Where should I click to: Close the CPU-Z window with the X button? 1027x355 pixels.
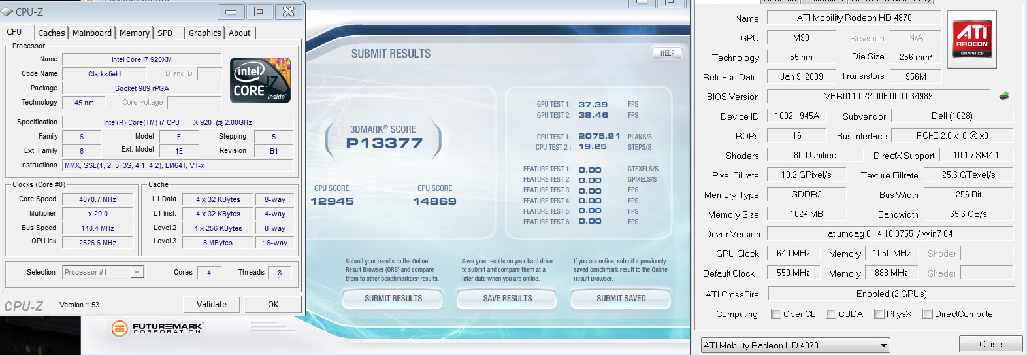click(x=288, y=12)
